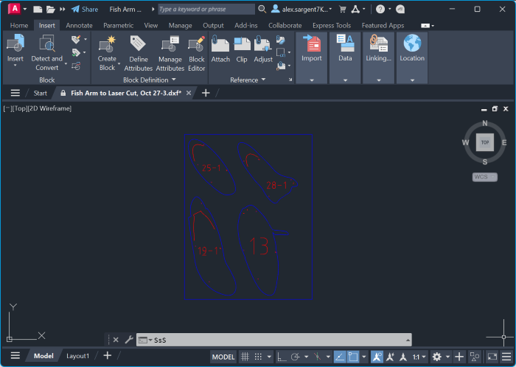Click the MODEL space button
The image size is (516, 367).
point(223,357)
